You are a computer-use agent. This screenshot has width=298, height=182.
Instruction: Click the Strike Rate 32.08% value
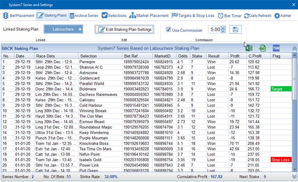111,177
